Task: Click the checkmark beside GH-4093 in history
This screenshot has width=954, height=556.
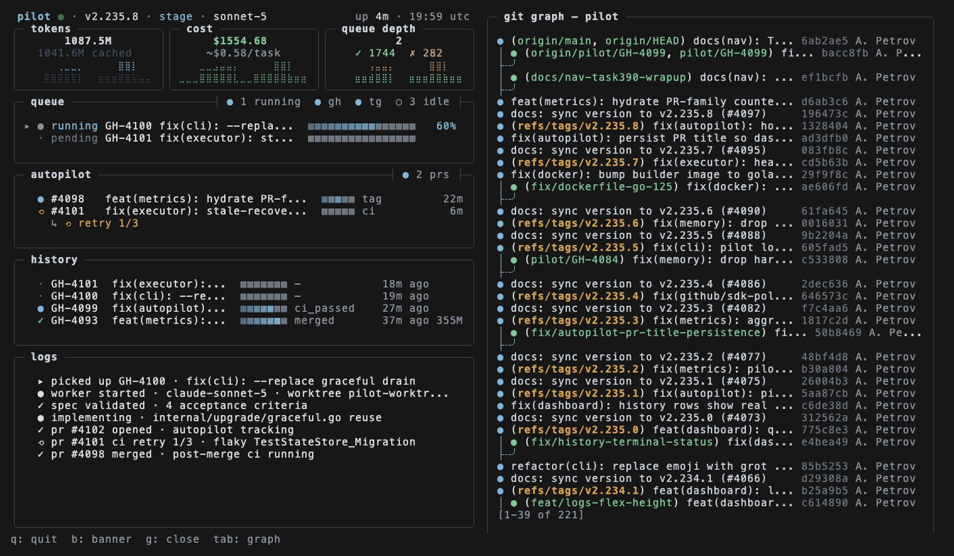Action: 41,320
